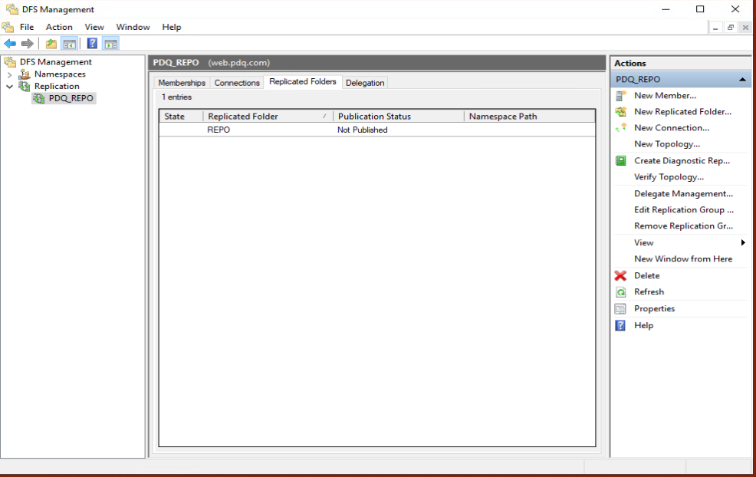
Task: Click the DFS Management title bar app icon
Action: point(12,9)
